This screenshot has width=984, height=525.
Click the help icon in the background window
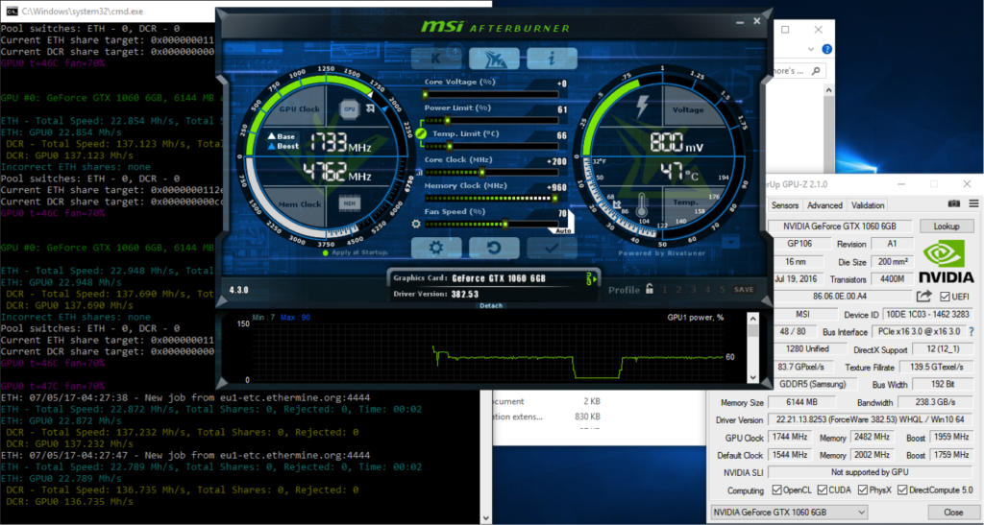pos(827,49)
